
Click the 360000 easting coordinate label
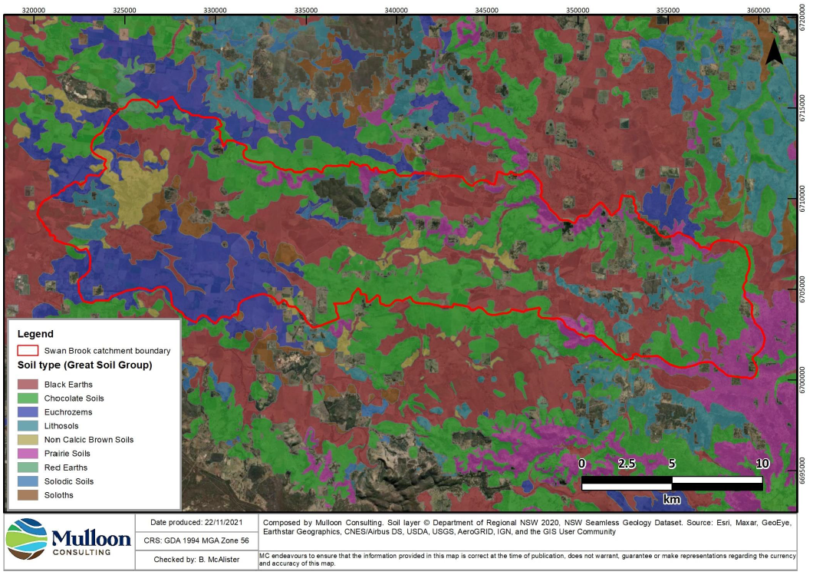(759, 11)
